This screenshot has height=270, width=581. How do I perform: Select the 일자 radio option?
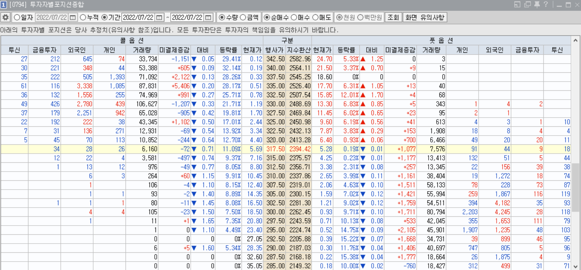coord(24,18)
